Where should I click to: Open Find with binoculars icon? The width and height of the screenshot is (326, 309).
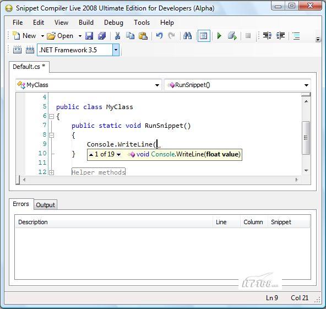[x=187, y=36]
